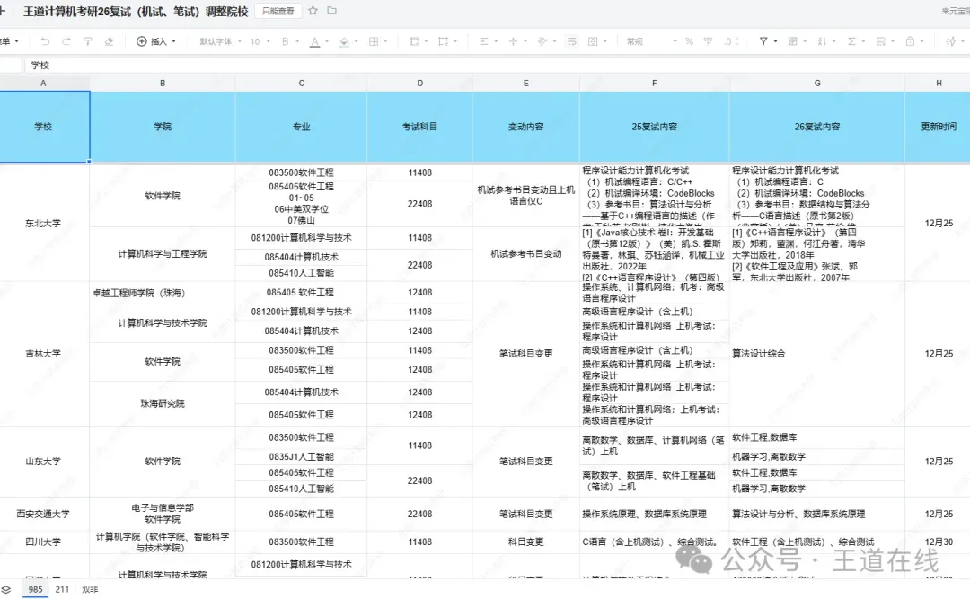Screen dimensions: 970x599
Task: Expand the font color dropdown arrow
Action: tap(327, 41)
